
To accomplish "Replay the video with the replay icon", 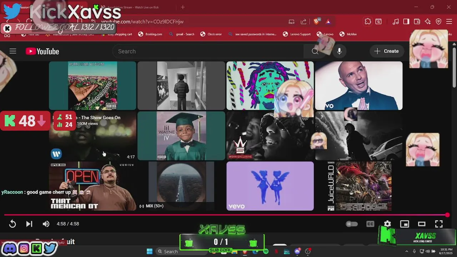I will (x=12, y=224).
